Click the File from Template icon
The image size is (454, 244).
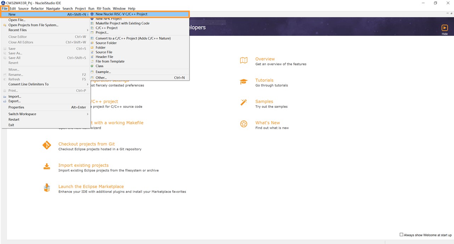tap(92, 61)
